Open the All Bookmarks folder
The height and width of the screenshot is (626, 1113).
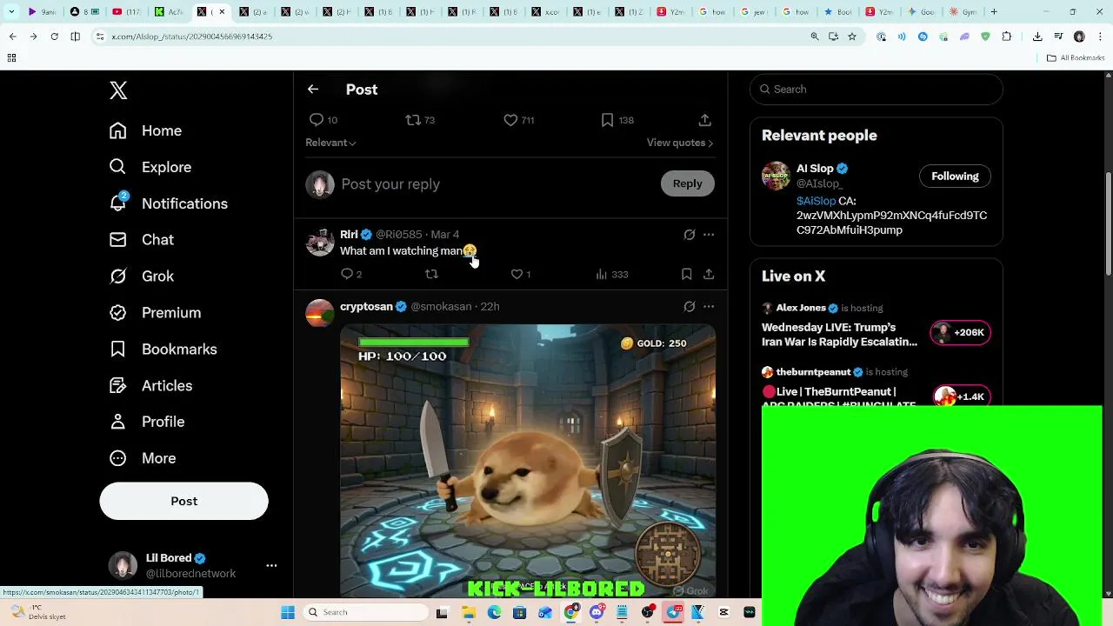1076,58
